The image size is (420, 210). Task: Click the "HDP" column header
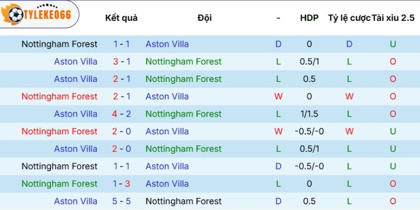(309, 18)
